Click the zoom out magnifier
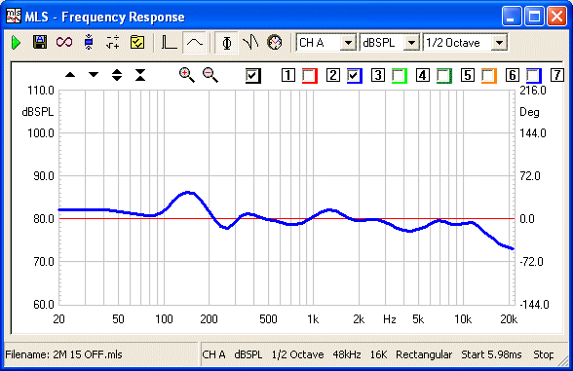Image resolution: width=573 pixels, height=371 pixels. [x=210, y=75]
